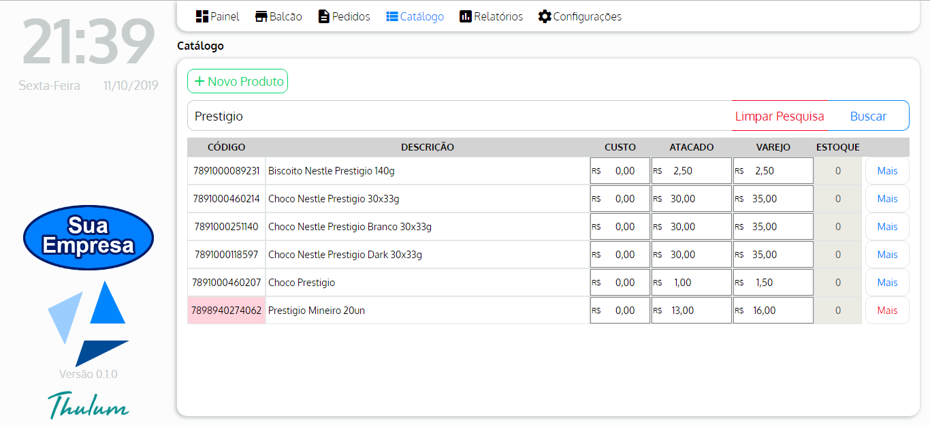This screenshot has height=425, width=930.
Task: Open Mais for Prestigio Mineiro 20un
Action: point(887,311)
